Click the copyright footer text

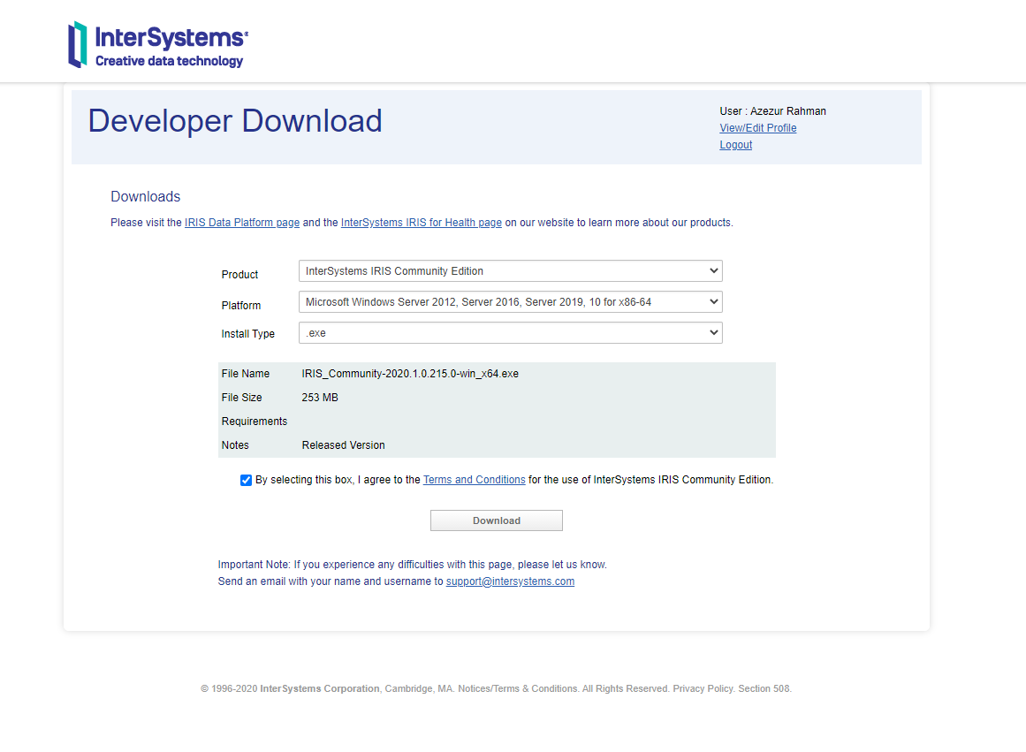[496, 688]
